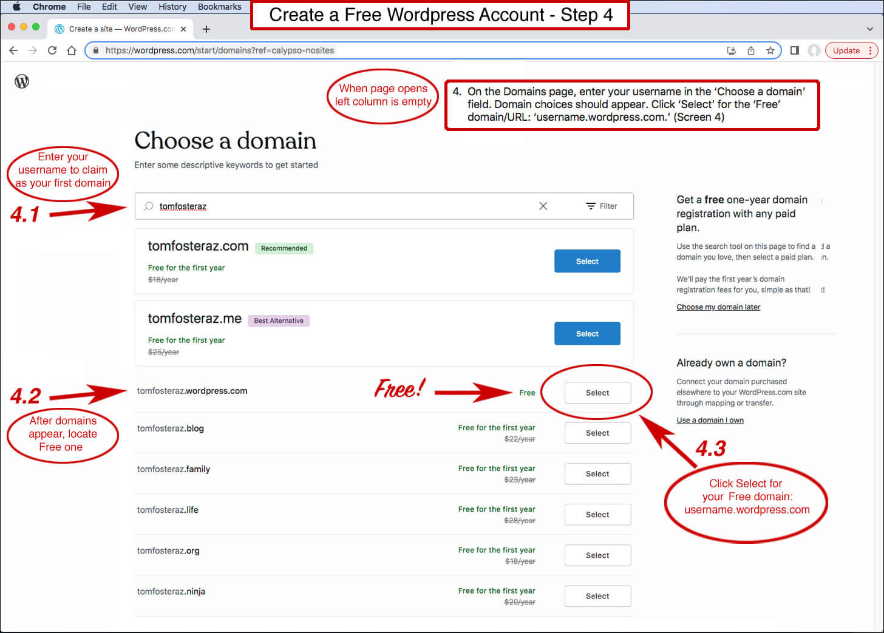Expand the tab list chevron
The image size is (884, 633).
pyautogui.click(x=869, y=29)
